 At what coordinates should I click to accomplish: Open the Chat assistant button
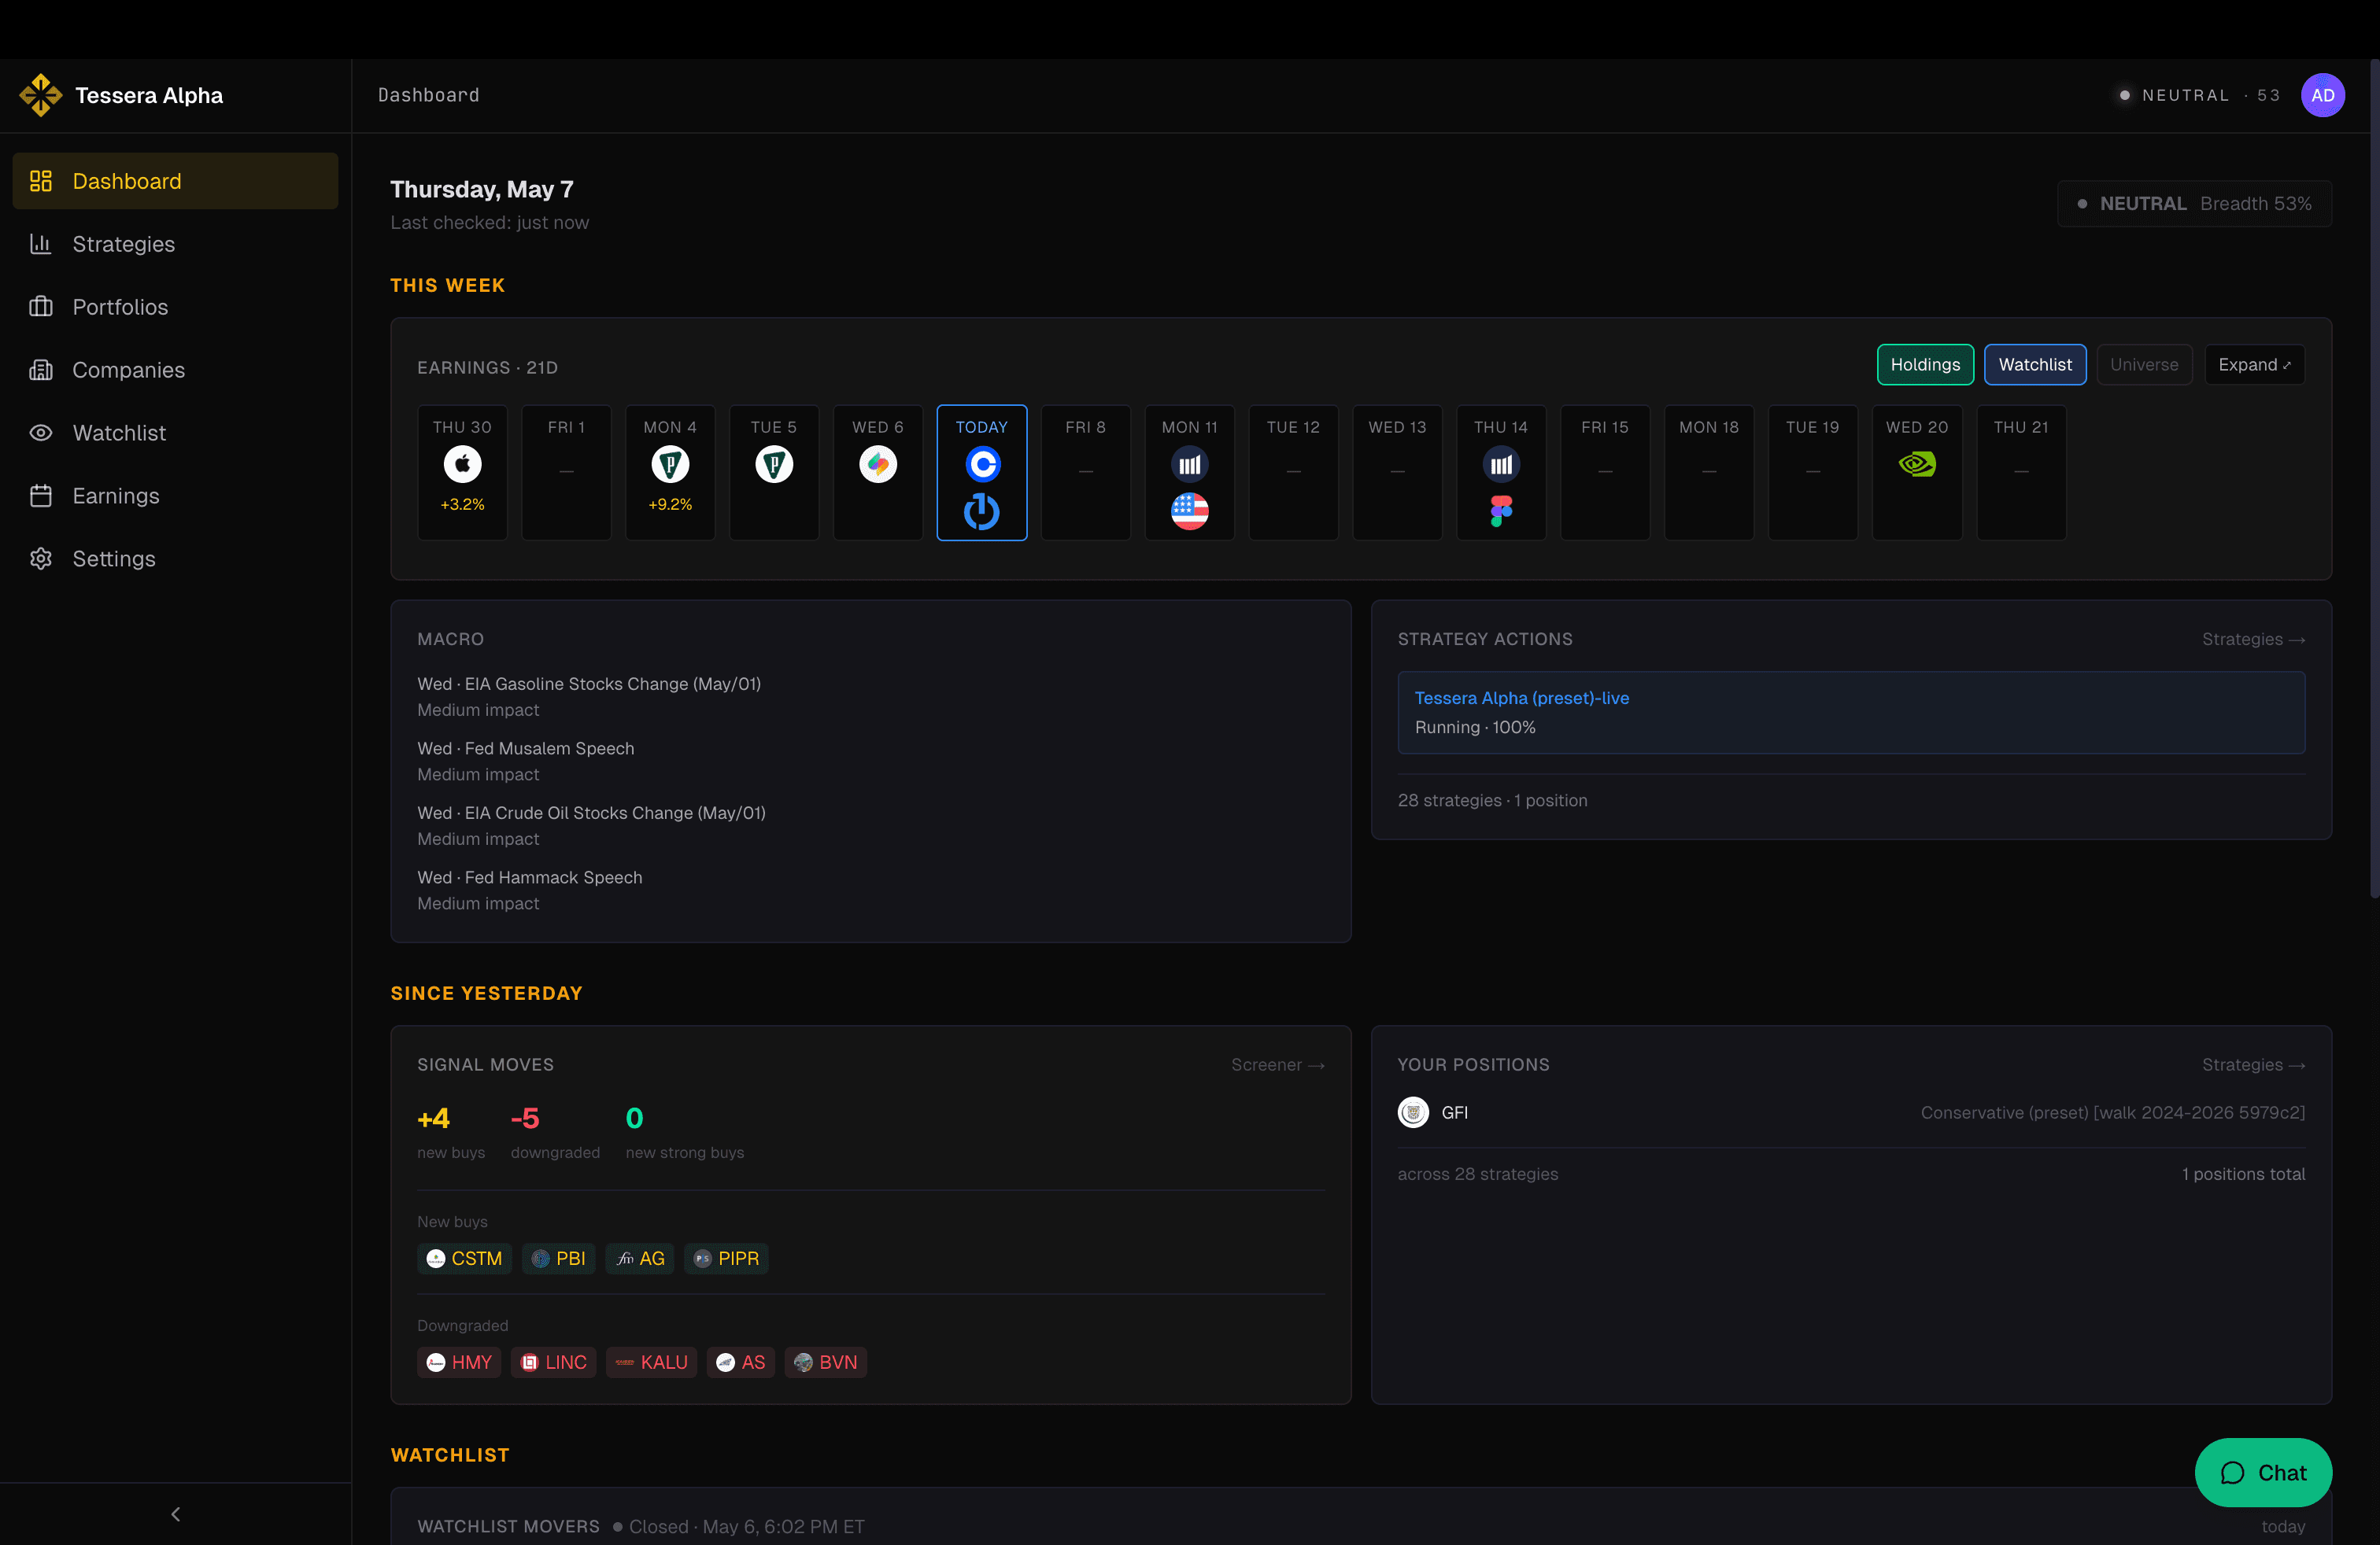click(x=2263, y=1473)
